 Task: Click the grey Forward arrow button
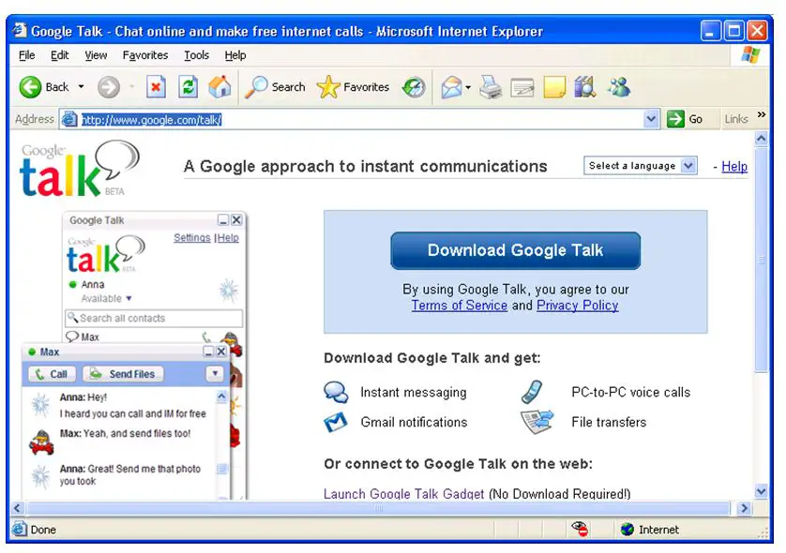[108, 87]
